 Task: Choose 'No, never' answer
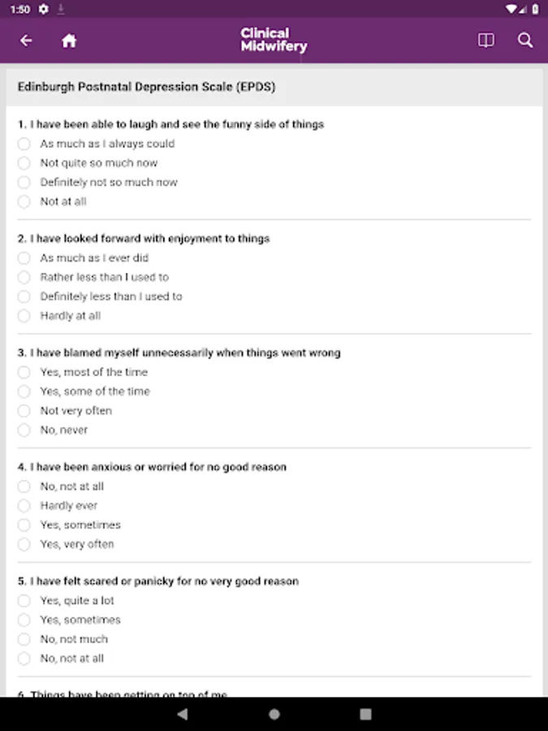point(24,430)
